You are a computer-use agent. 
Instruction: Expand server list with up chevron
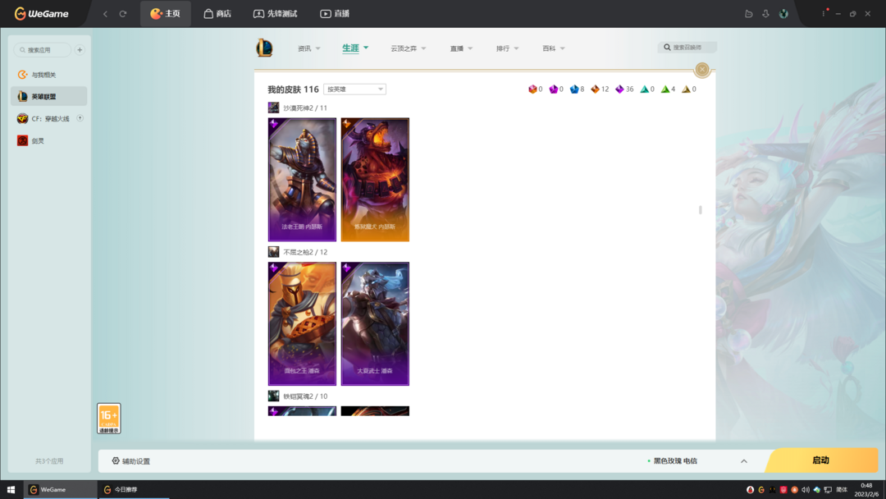tap(743, 461)
